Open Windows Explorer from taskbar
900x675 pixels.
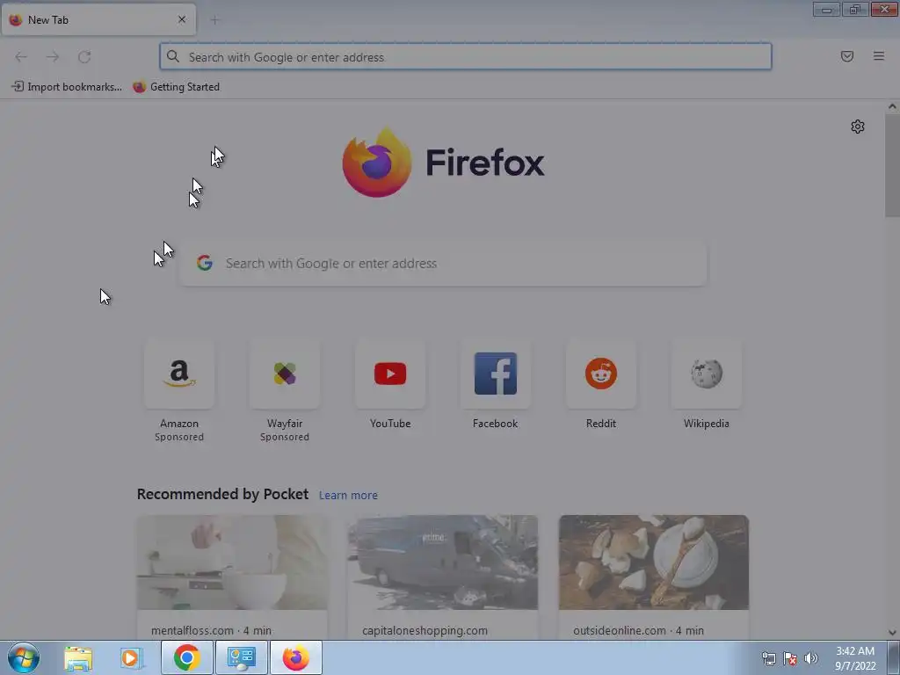[x=78, y=657]
